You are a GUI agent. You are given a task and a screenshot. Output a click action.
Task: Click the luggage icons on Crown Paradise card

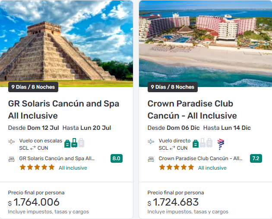[202, 143]
